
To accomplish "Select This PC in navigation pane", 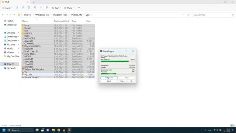I will point(10,64).
